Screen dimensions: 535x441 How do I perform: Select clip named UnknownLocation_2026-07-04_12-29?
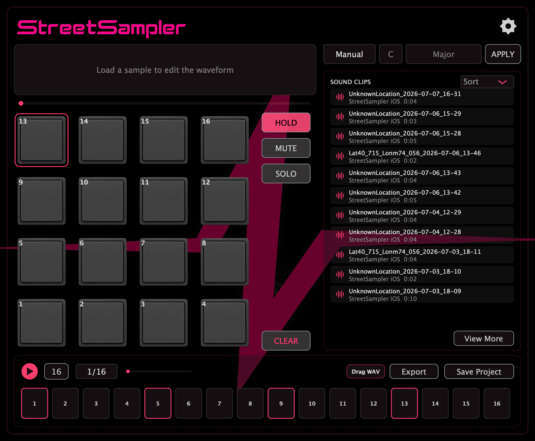click(422, 215)
